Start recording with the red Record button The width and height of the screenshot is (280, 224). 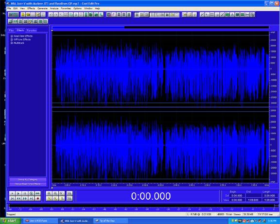tap(38, 198)
